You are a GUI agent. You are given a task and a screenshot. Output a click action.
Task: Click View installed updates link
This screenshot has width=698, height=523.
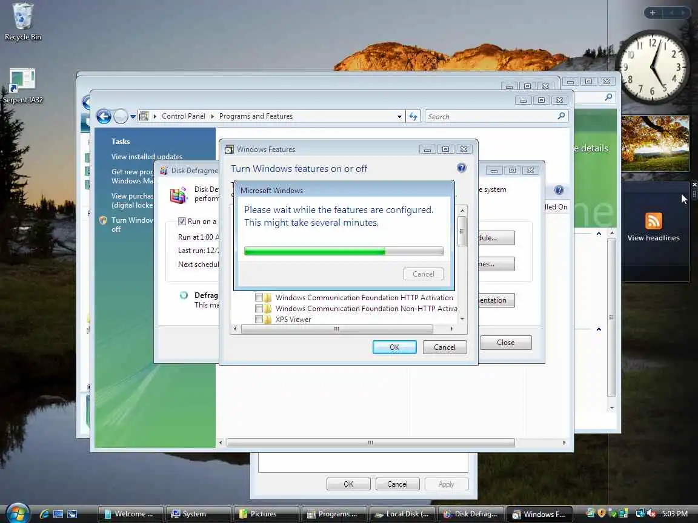147,157
